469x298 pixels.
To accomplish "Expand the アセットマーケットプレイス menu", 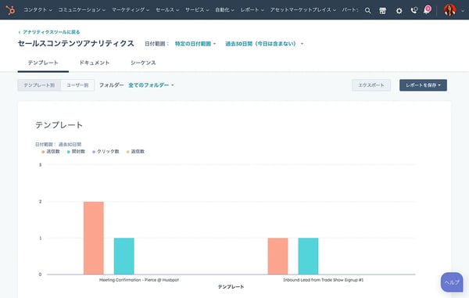I will tap(303, 10).
